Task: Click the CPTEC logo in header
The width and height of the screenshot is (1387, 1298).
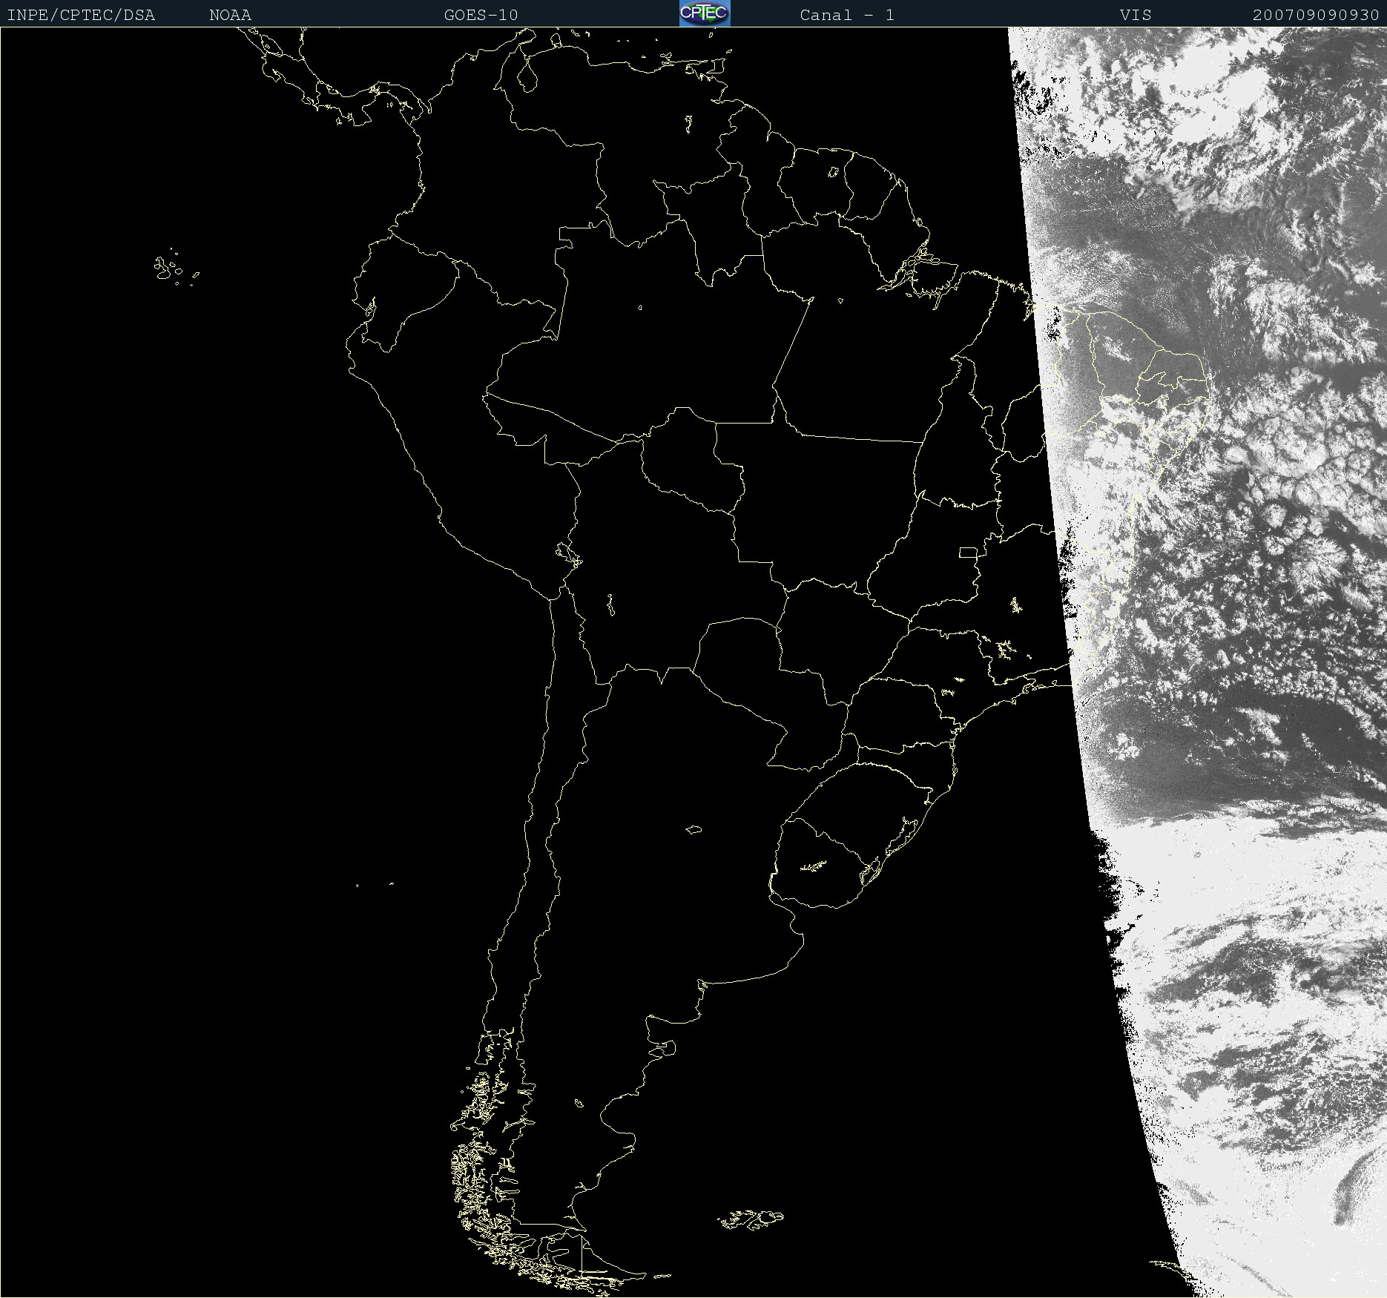Action: (x=705, y=13)
